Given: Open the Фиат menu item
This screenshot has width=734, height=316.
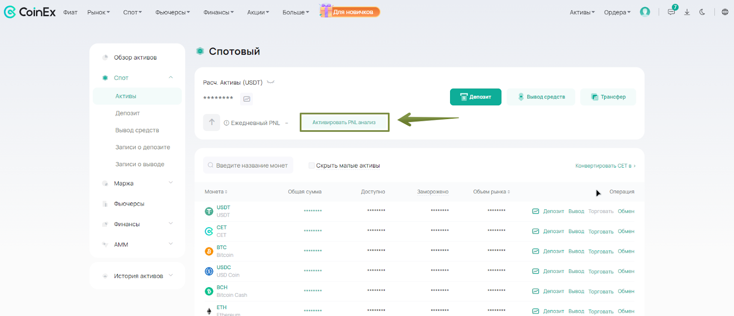Looking at the screenshot, I should click(70, 12).
